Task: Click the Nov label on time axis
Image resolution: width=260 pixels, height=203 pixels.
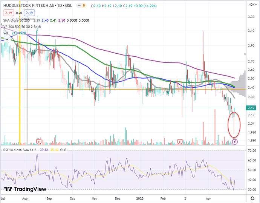Action: tap(94, 198)
